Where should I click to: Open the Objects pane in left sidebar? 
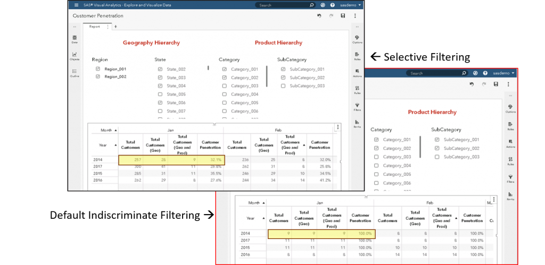75,55
